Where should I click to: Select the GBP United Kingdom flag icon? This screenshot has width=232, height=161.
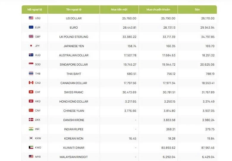pyautogui.click(x=31, y=36)
